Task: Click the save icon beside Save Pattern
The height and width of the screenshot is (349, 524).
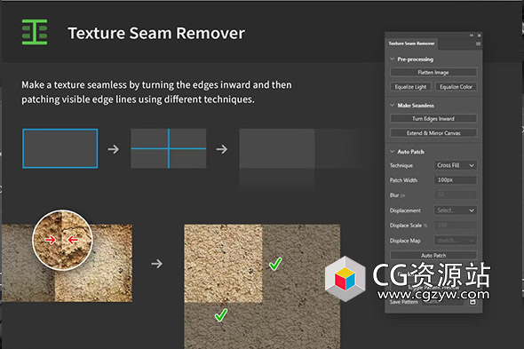Action: point(472,302)
